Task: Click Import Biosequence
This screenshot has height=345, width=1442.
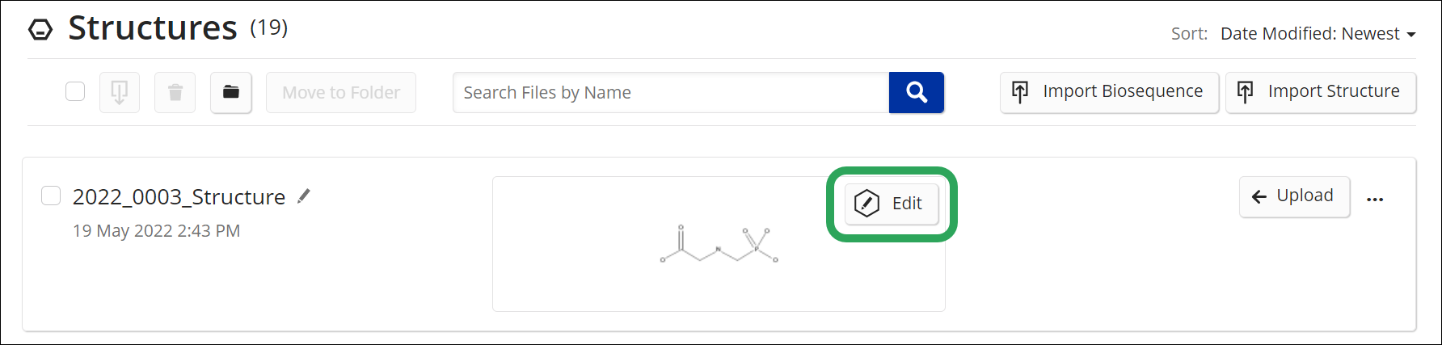Action: pos(1109,92)
